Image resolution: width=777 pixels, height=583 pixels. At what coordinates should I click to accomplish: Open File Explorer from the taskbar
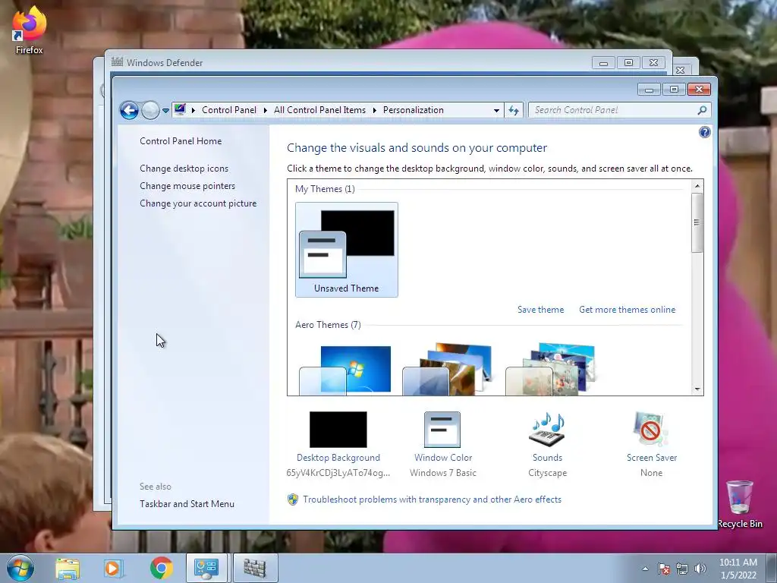68,569
